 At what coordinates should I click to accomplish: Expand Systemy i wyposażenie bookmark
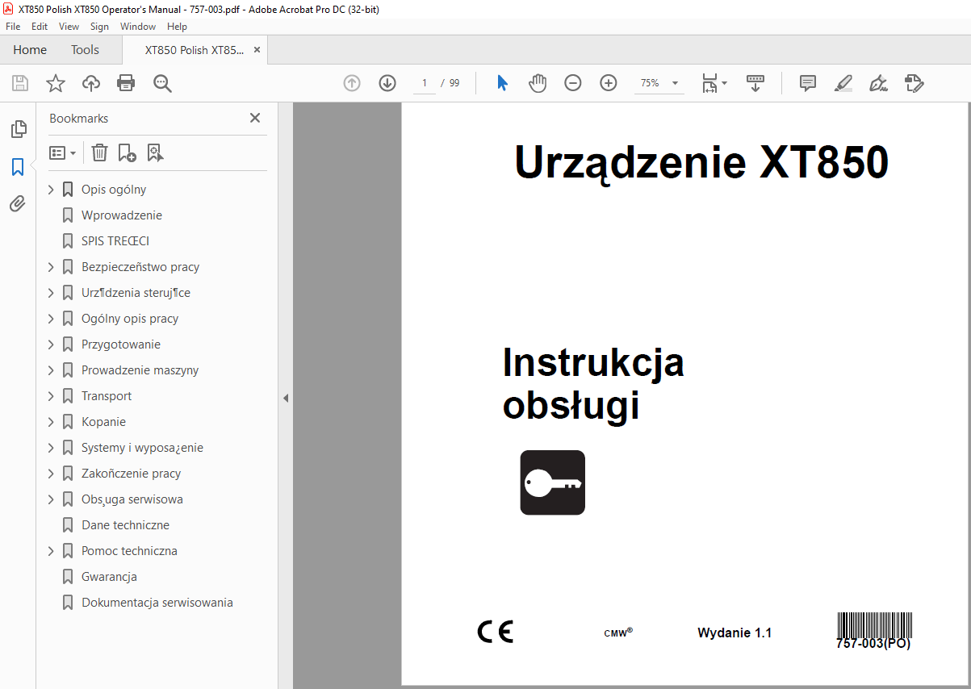click(x=51, y=448)
